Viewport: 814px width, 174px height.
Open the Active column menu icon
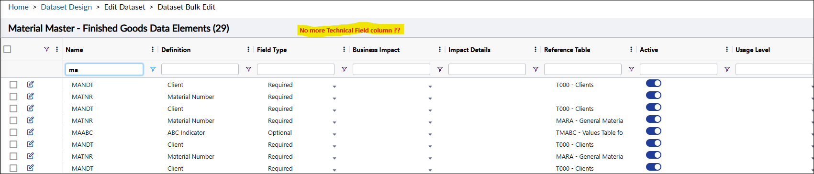[x=727, y=49]
